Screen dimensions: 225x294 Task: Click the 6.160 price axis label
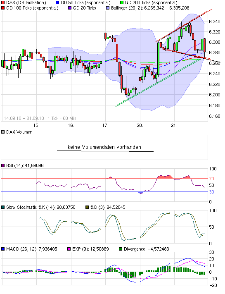pos(215,116)
